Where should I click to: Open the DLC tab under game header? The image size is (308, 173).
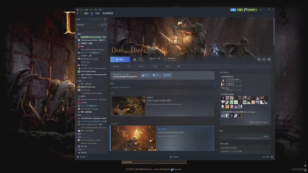pos(129,67)
